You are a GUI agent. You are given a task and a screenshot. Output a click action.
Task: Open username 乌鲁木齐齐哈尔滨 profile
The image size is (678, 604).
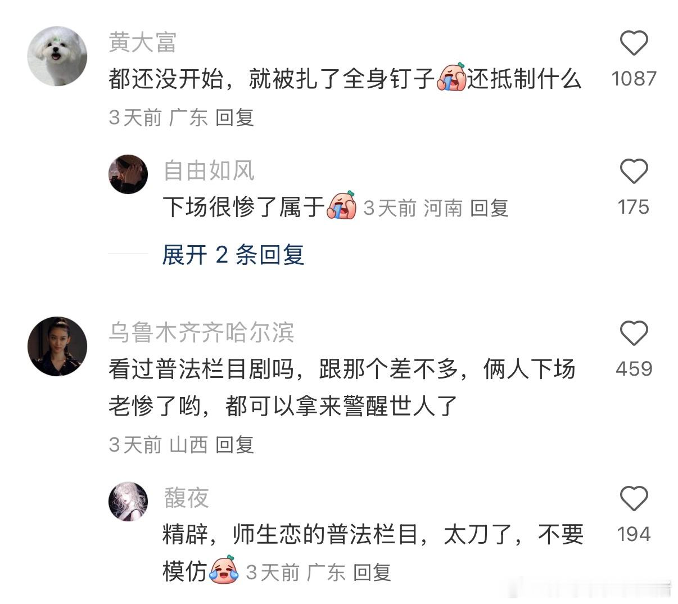point(201,333)
